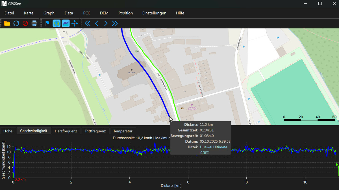Screen dimensions: 339x190
Task: Select the Temperatur tab
Action: (x=123, y=131)
